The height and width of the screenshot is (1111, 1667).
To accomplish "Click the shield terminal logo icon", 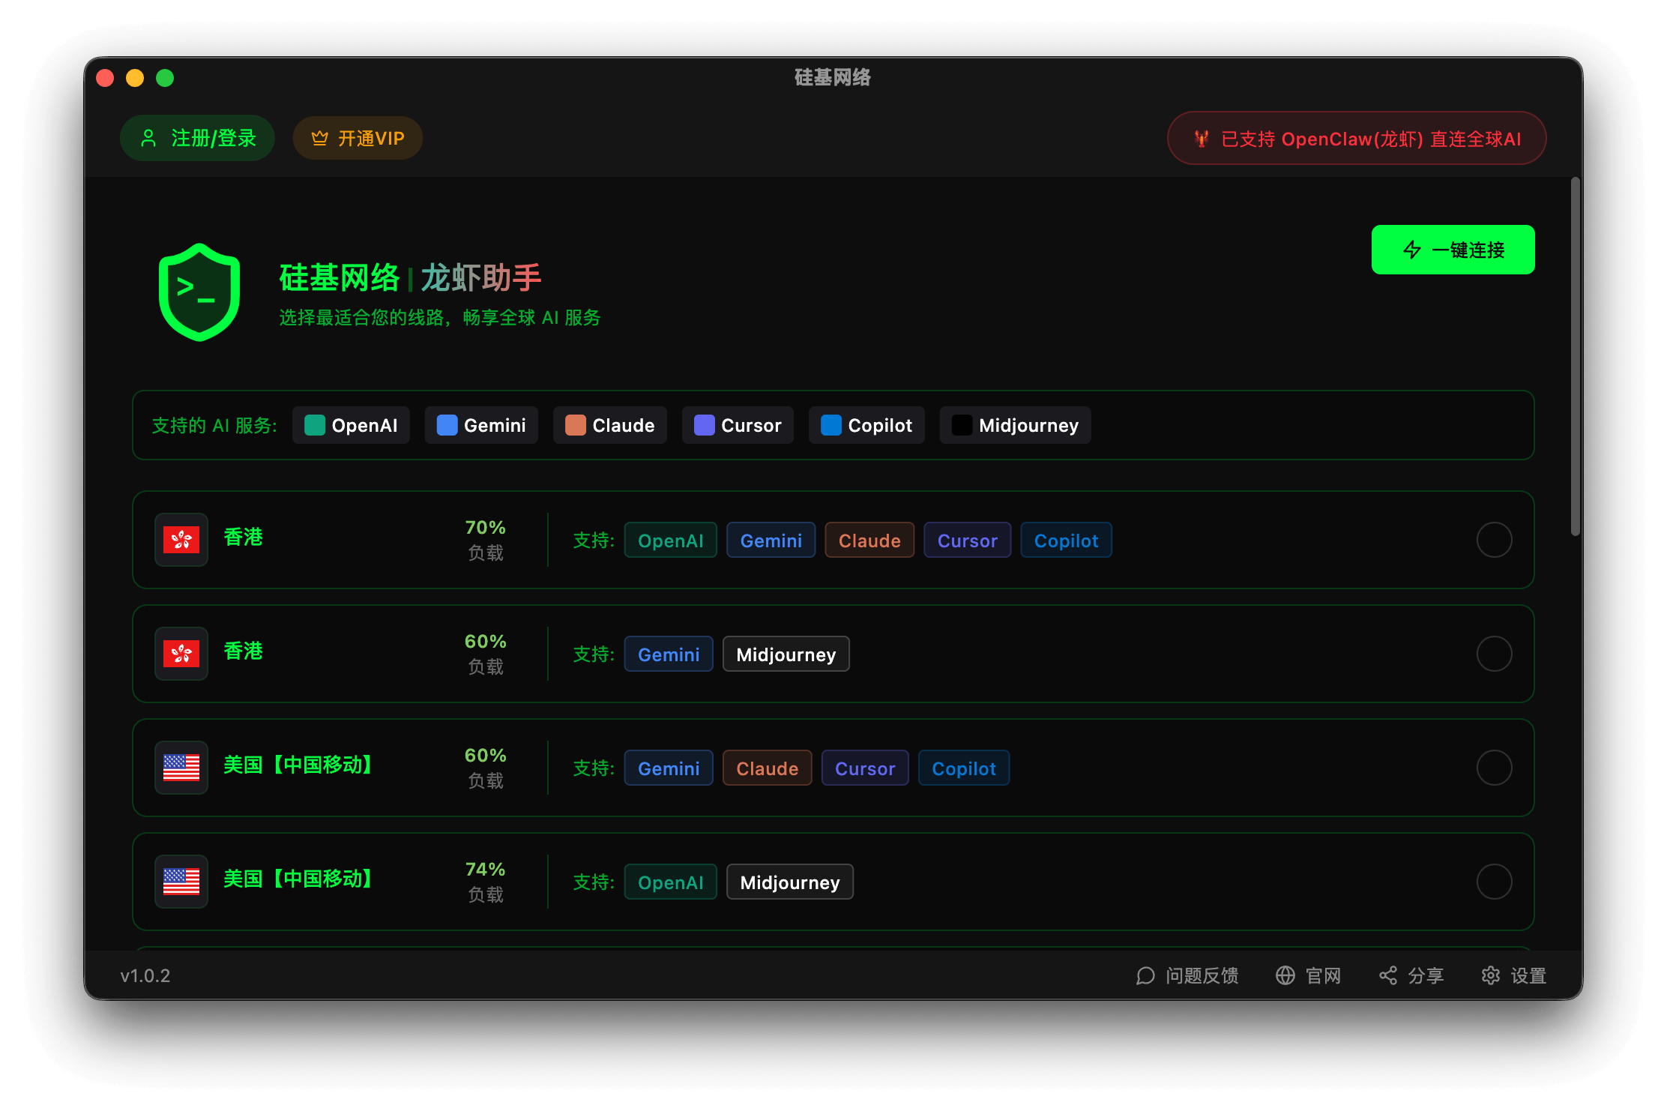I will [x=199, y=292].
